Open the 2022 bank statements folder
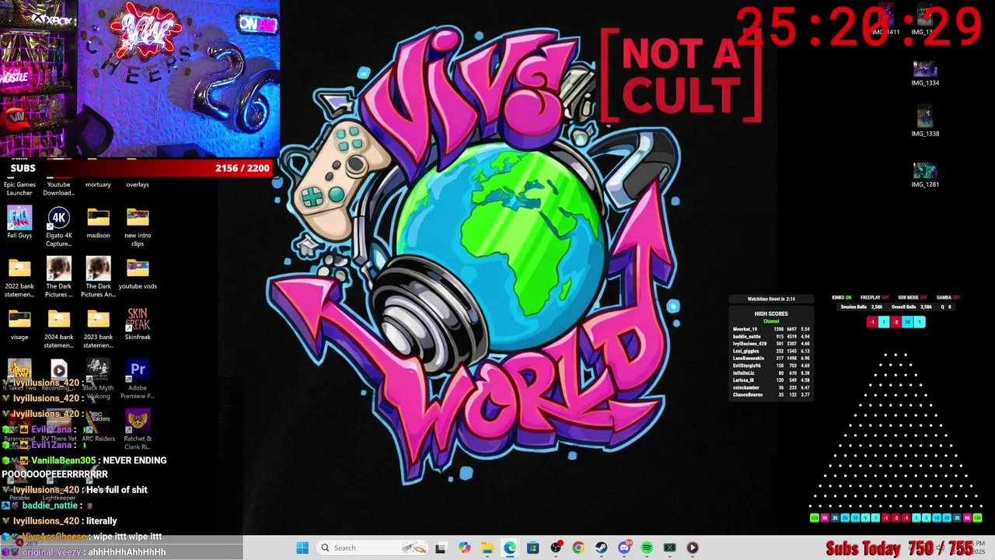 (19, 278)
